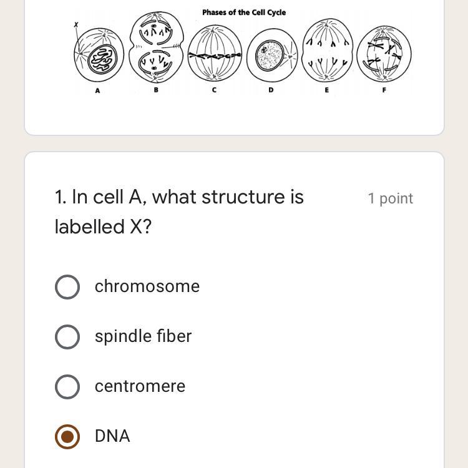
Task: Click the '1 point' score label
Action: click(x=391, y=198)
